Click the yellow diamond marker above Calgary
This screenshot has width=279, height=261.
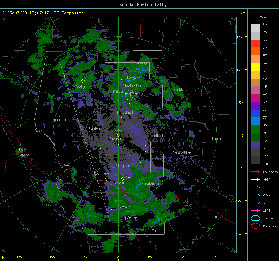[x=122, y=179]
